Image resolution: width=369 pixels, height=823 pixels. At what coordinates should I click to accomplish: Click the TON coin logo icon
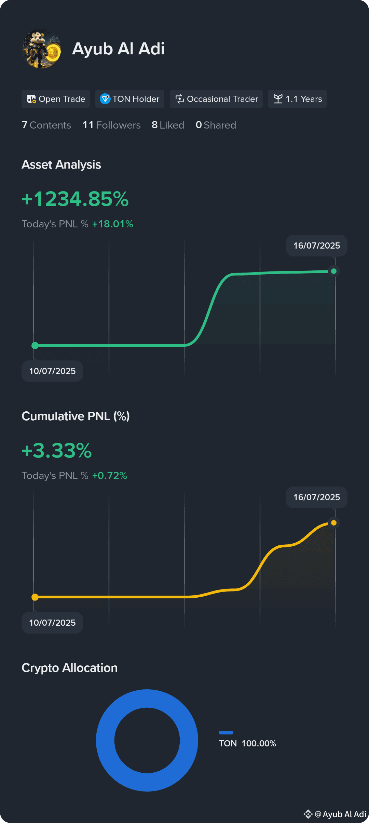click(x=105, y=99)
